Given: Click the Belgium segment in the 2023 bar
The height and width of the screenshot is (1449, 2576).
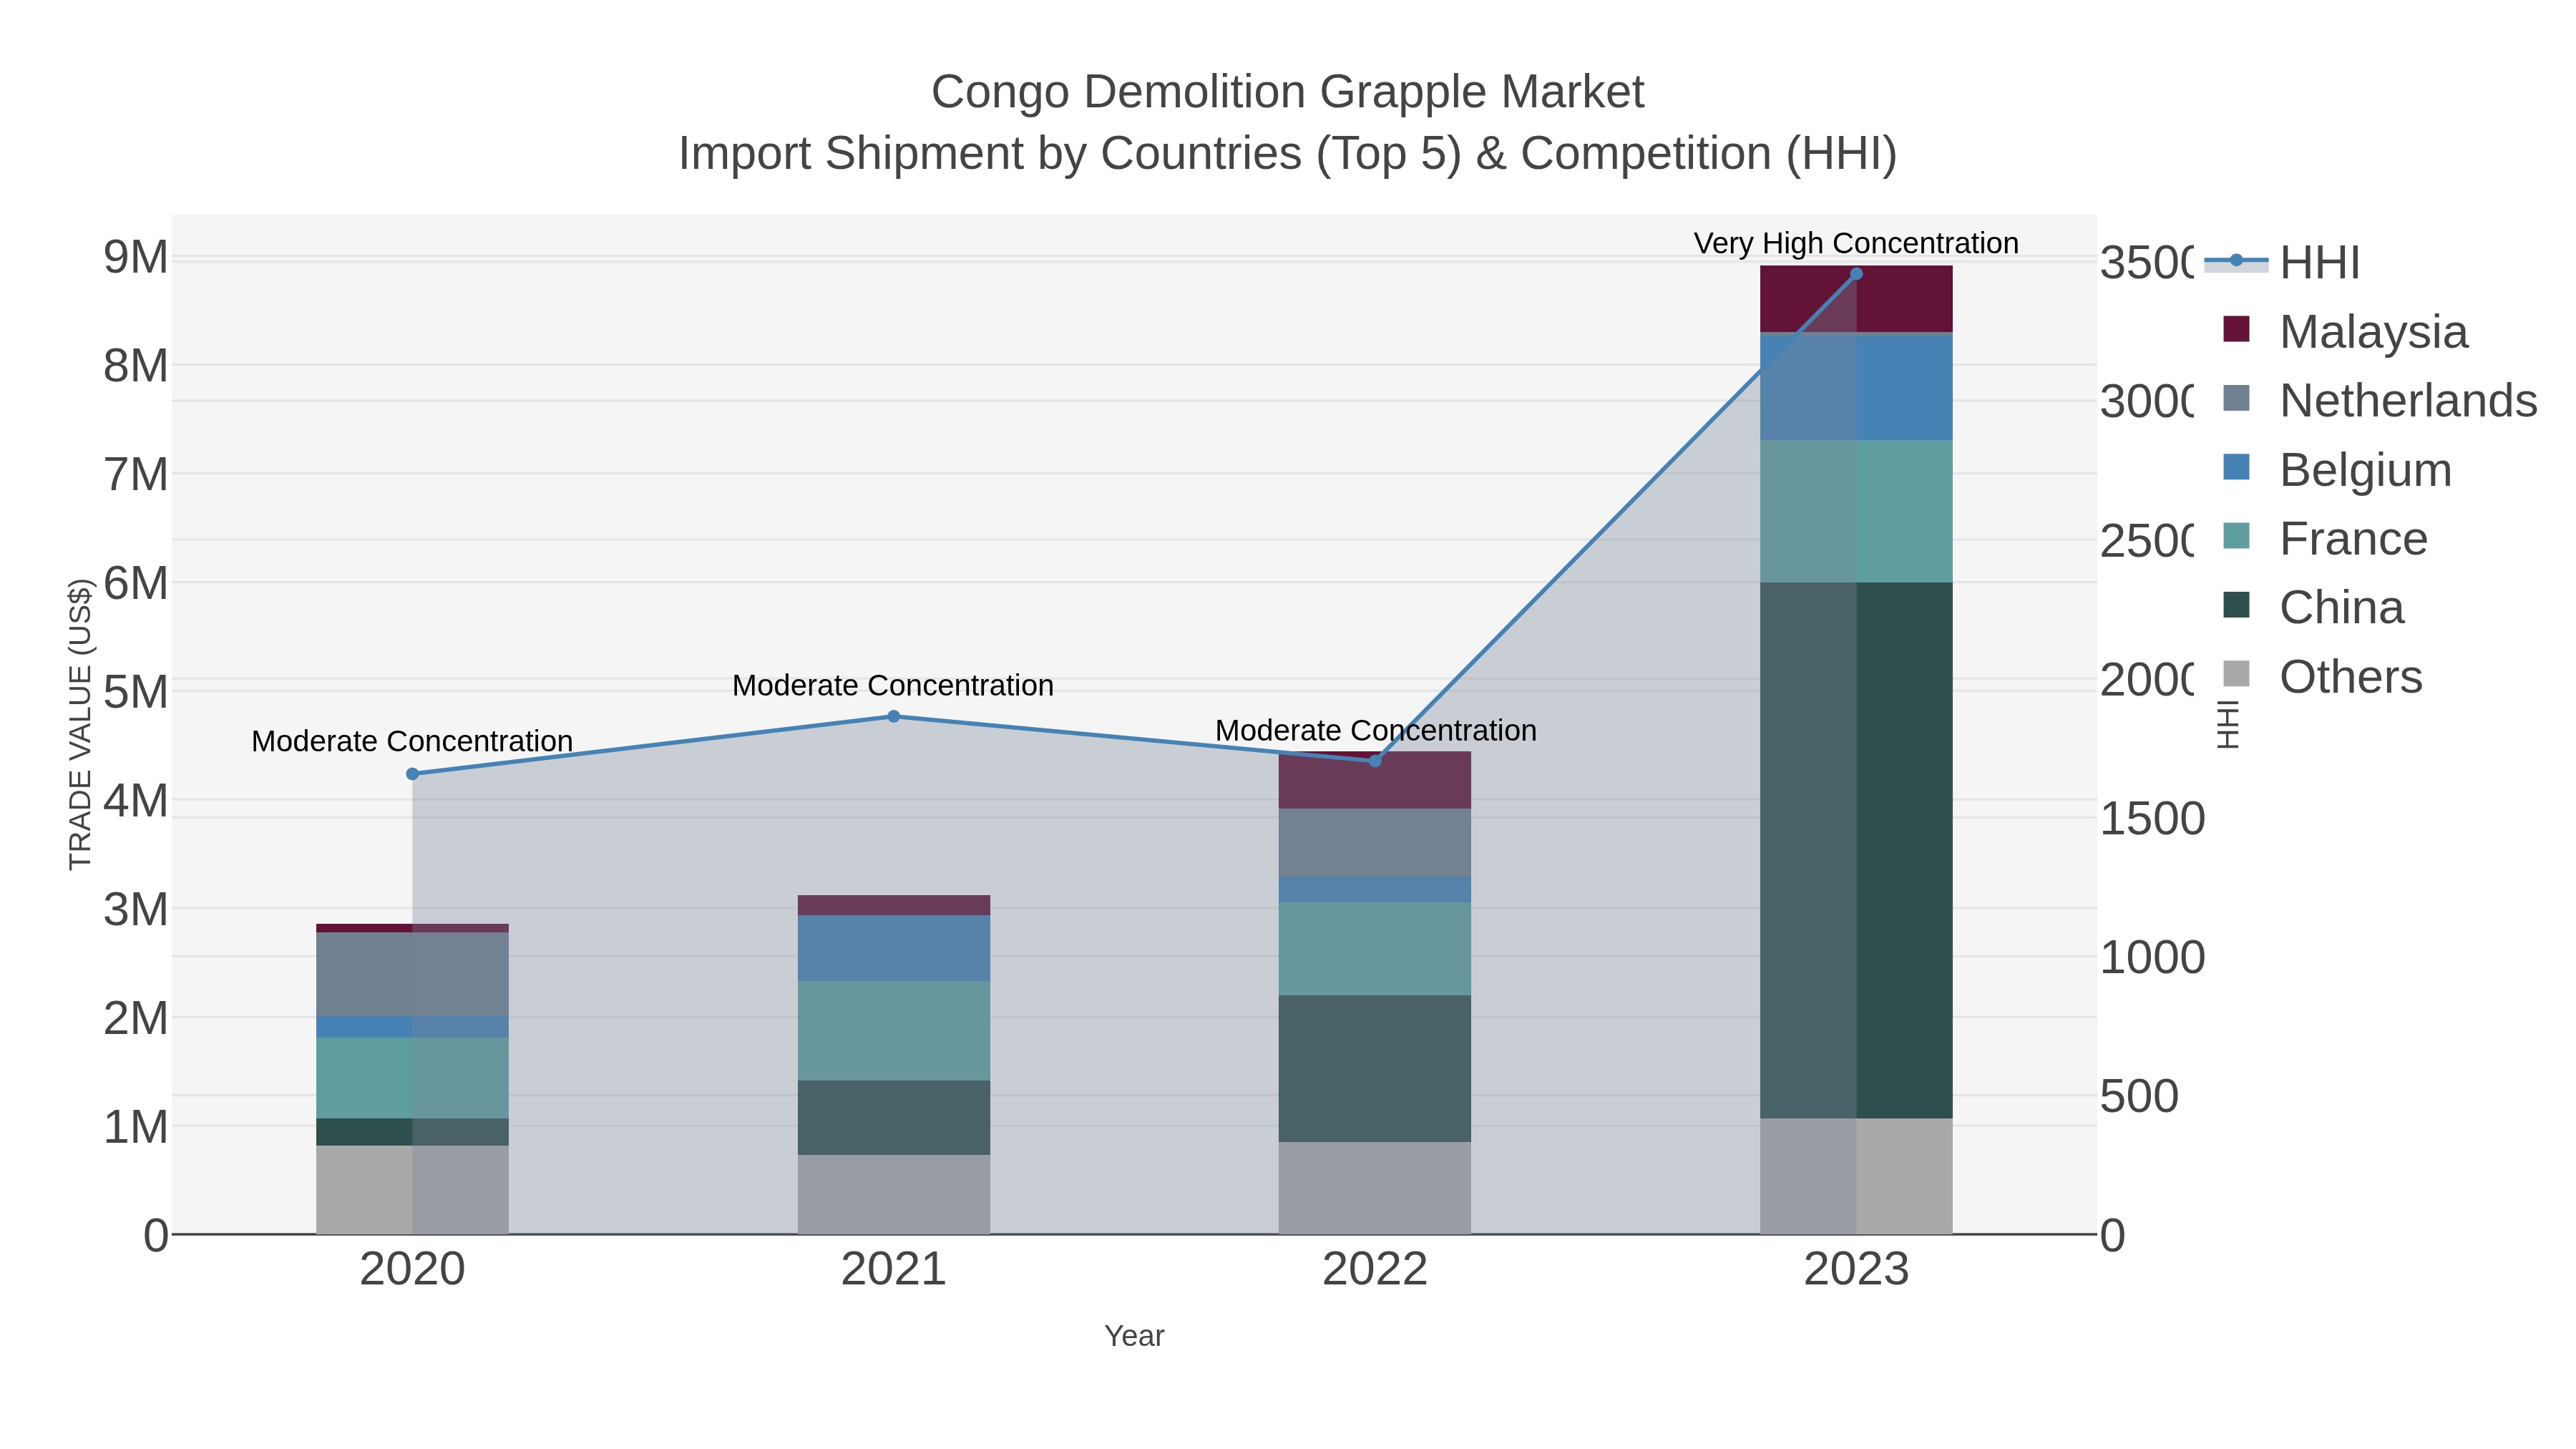Looking at the screenshot, I should tap(1856, 388).
